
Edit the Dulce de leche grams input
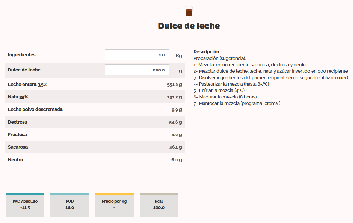point(137,70)
